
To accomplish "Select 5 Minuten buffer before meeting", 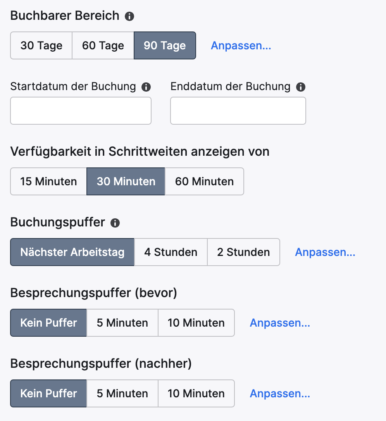I will [x=122, y=323].
